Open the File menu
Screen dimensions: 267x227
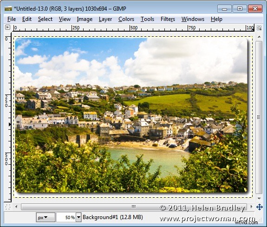pos(12,19)
